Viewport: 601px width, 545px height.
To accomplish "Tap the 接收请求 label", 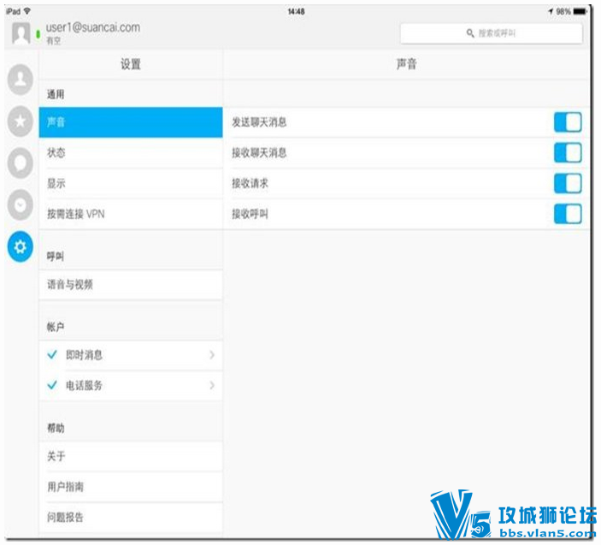I will 250,183.
